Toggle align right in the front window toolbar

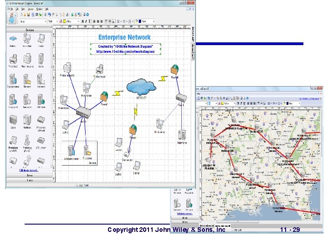pos(101,21)
